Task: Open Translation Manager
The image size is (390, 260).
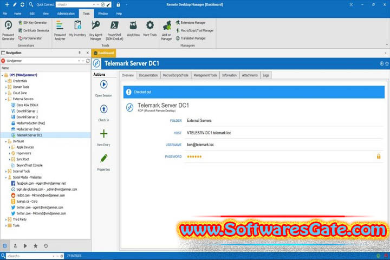Action: coord(191,38)
